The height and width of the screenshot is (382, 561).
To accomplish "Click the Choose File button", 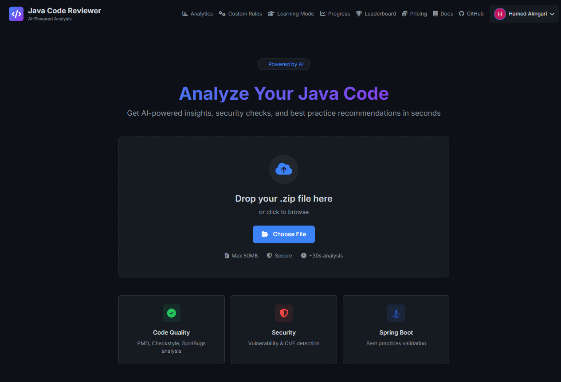I will [x=283, y=234].
